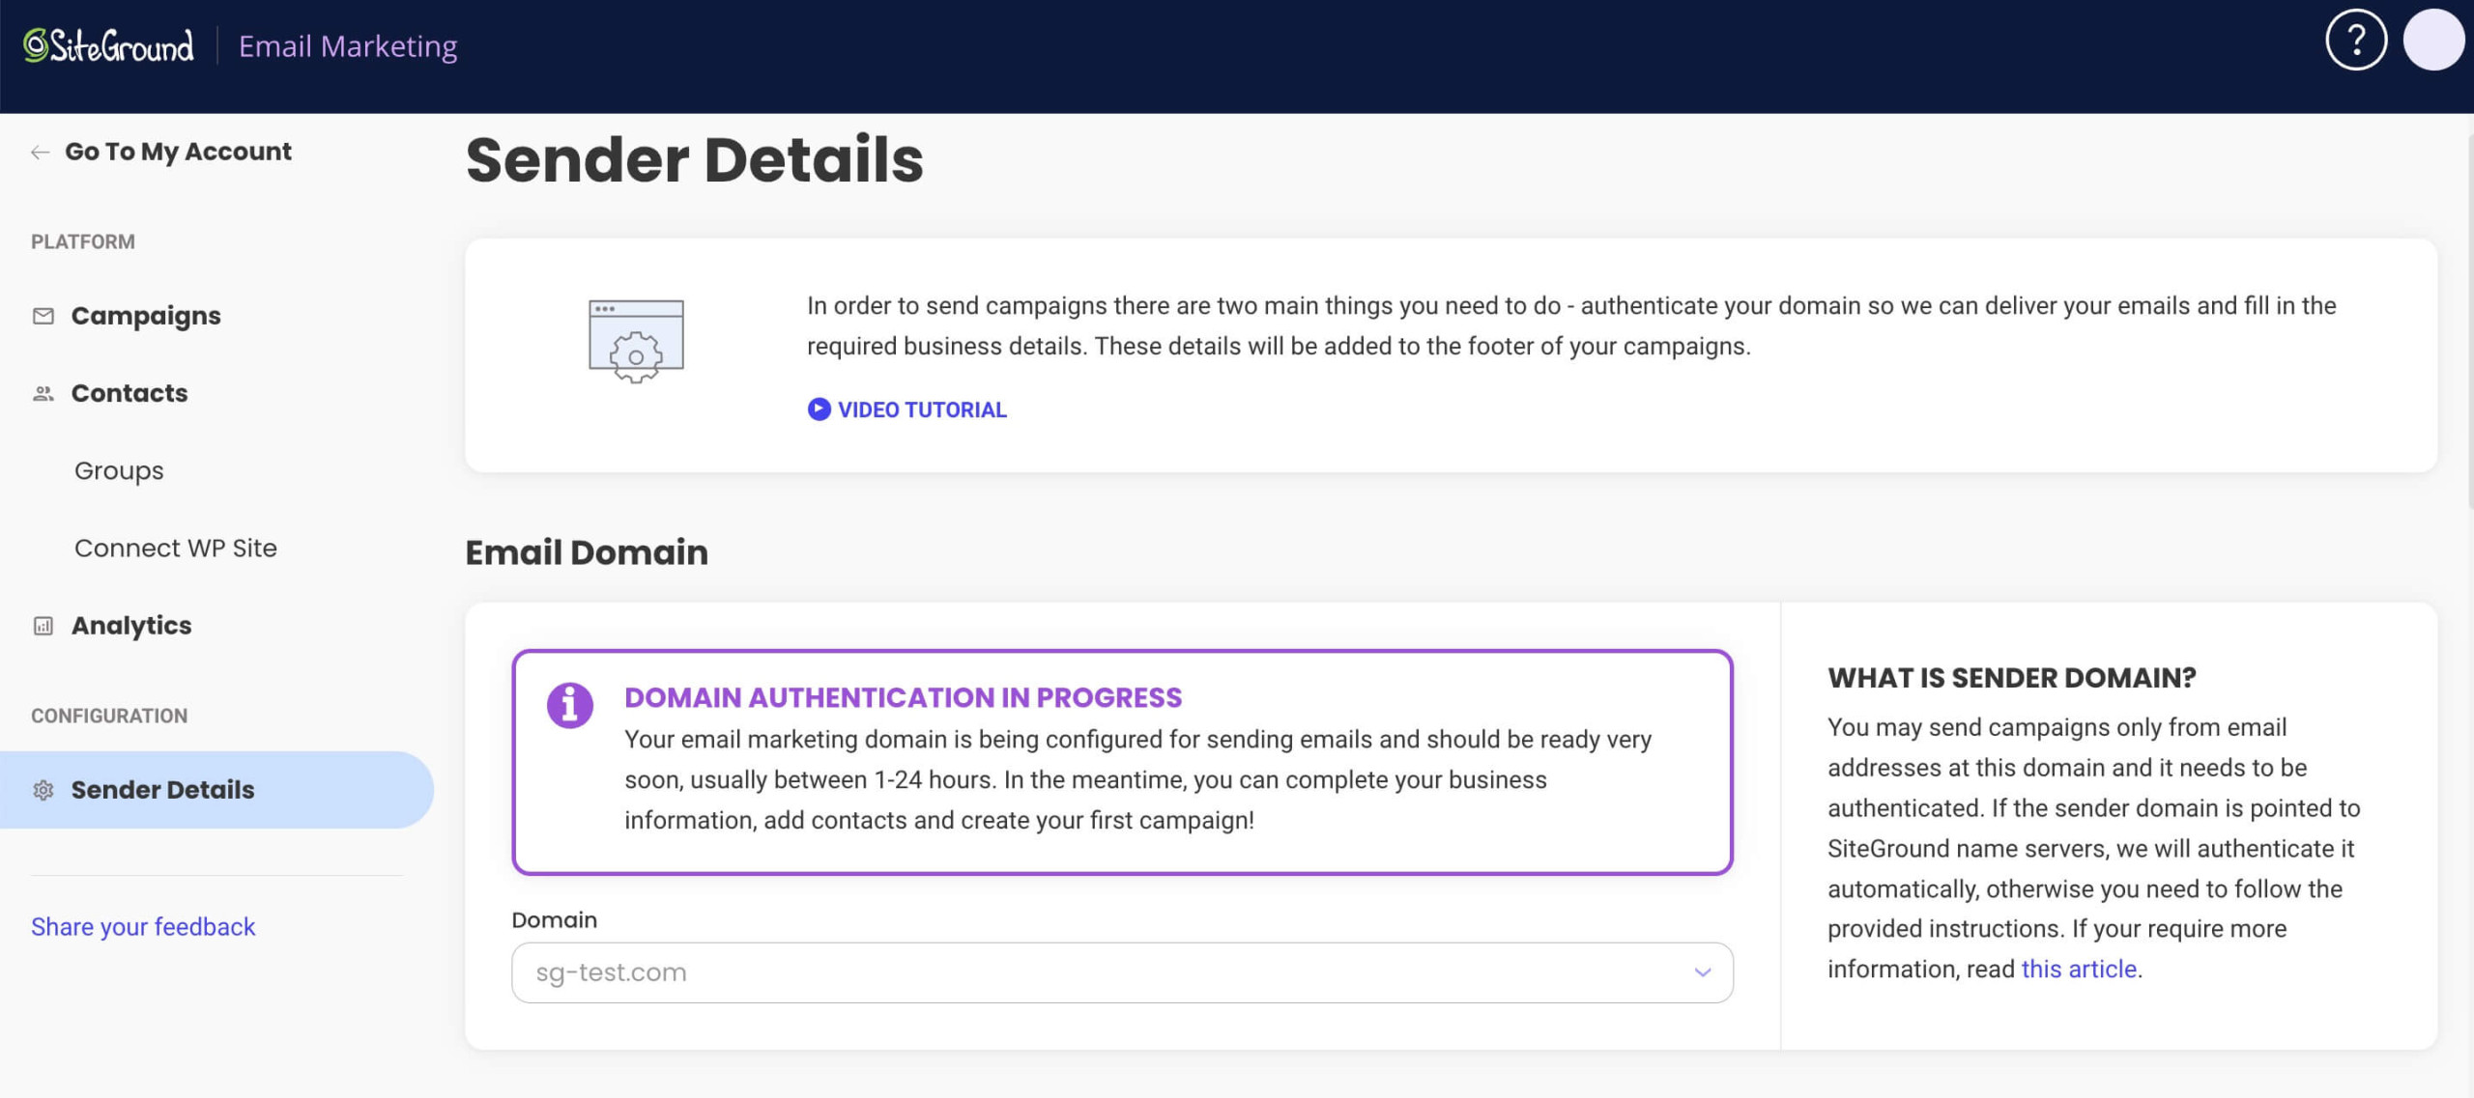Click the Contacts sidebar icon
This screenshot has height=1098, width=2474.
[x=41, y=393]
